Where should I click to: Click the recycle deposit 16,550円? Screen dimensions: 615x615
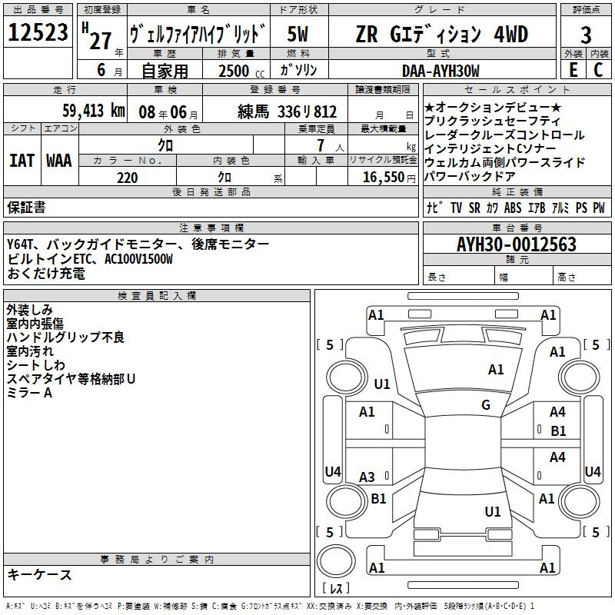(x=389, y=178)
